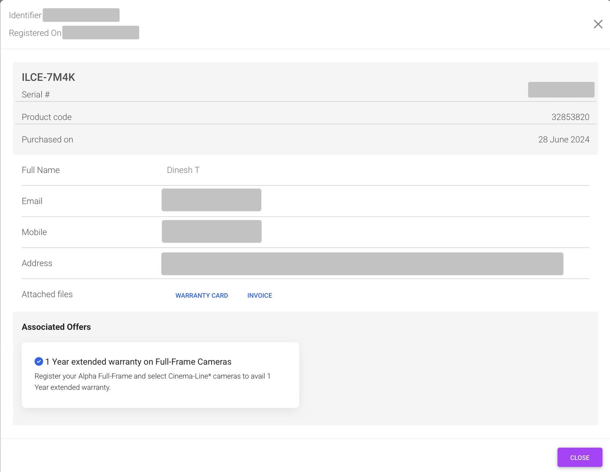Open the INVOICE attachment
The image size is (610, 472).
(259, 295)
